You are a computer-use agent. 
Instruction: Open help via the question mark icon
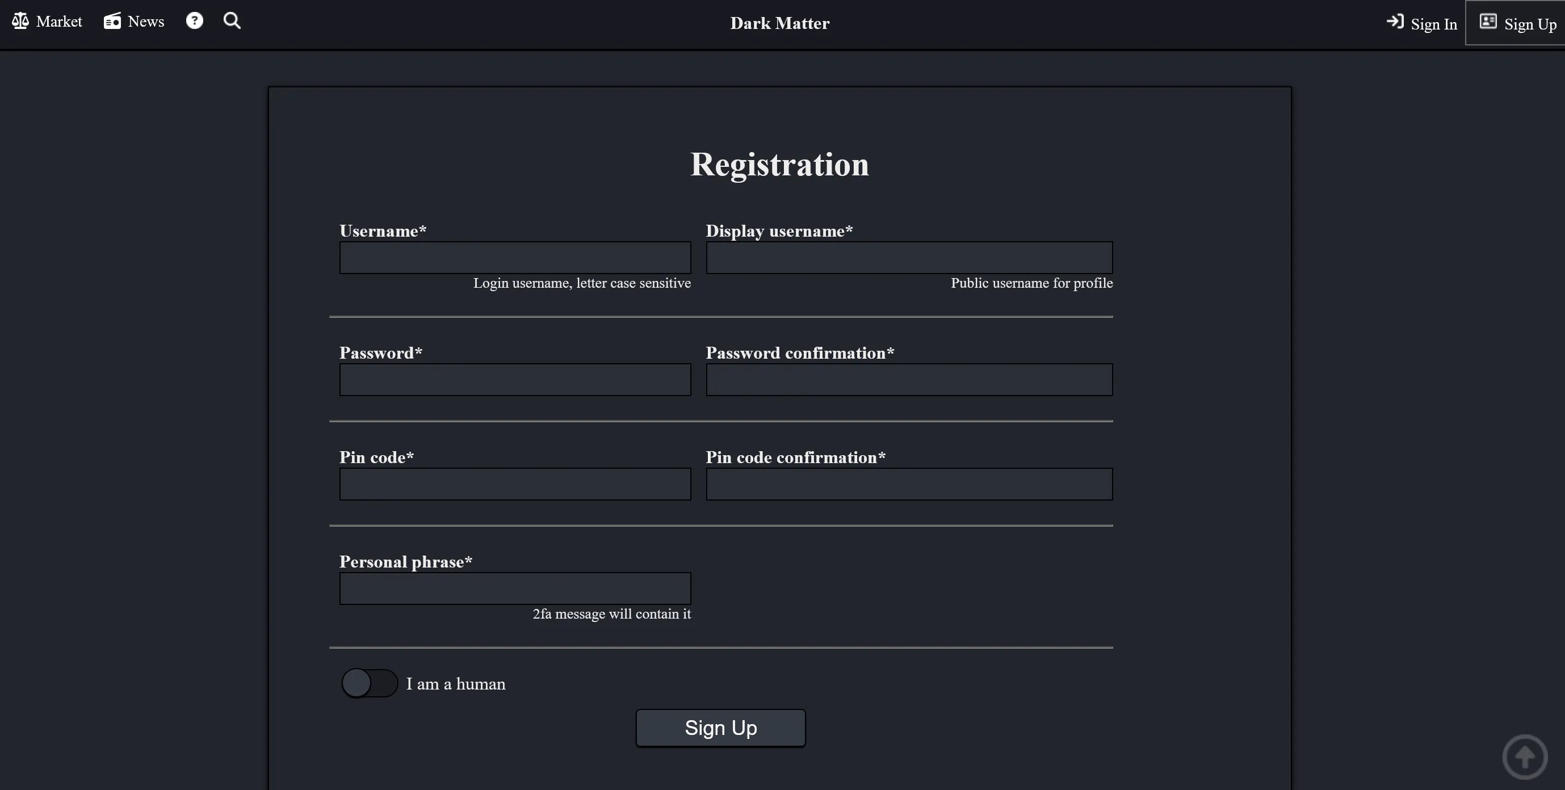click(194, 20)
